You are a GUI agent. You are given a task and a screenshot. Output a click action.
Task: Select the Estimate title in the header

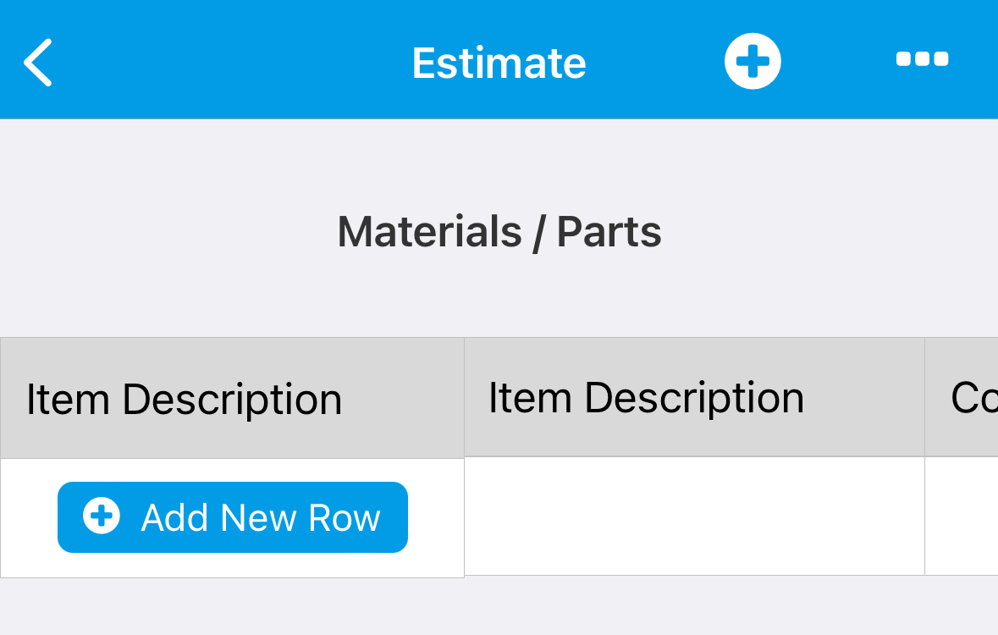coord(499,63)
